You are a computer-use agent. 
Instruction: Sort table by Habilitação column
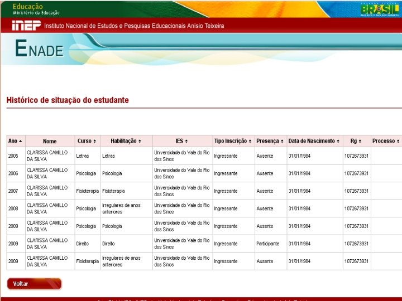(127, 141)
